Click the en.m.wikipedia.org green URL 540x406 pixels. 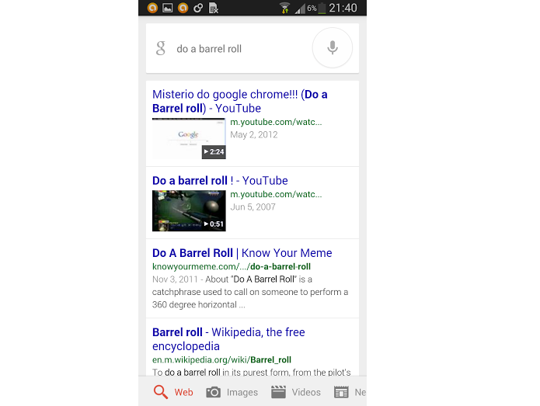[x=221, y=359]
